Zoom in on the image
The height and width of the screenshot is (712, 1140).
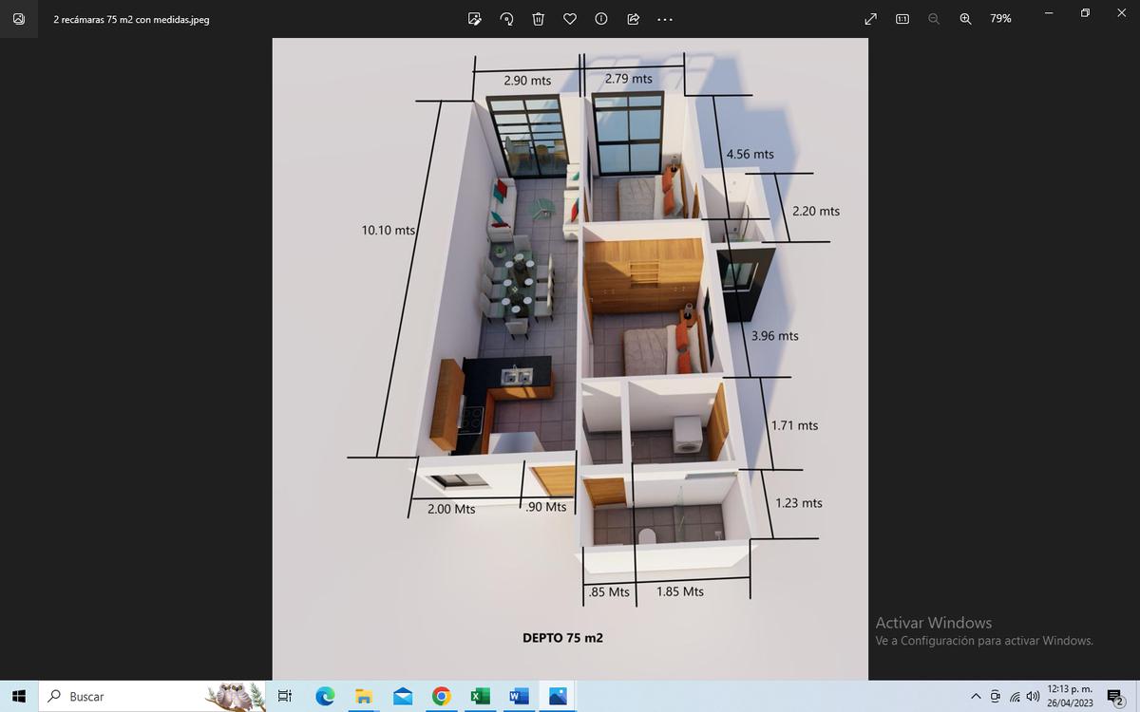pyautogui.click(x=966, y=18)
